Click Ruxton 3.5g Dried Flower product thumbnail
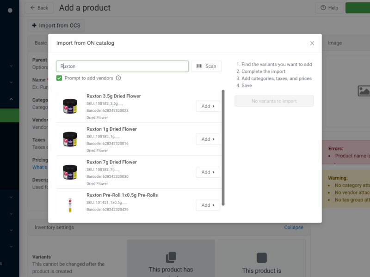Screen dimensions: 370x277 [x=70, y=106]
